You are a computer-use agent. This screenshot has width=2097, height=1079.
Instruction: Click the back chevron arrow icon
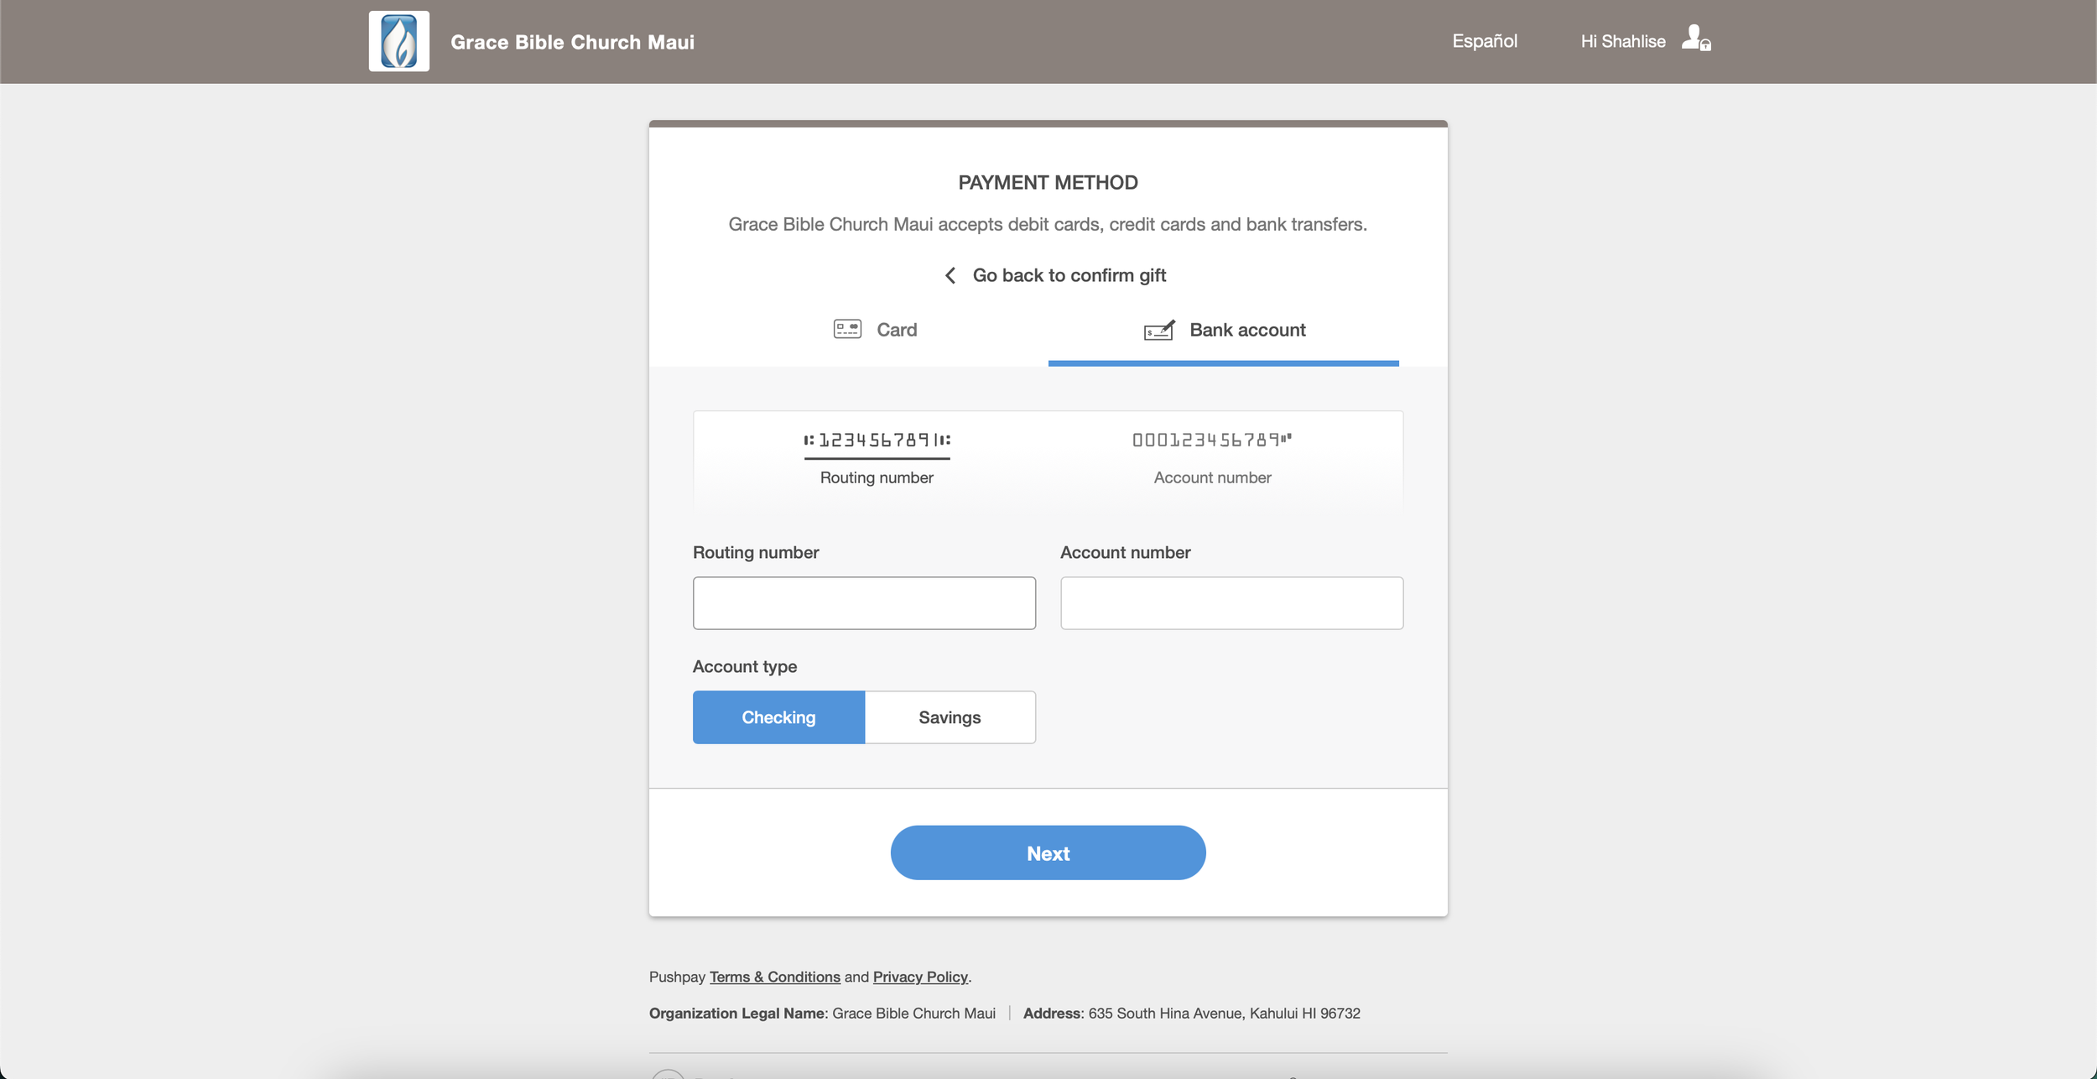950,275
